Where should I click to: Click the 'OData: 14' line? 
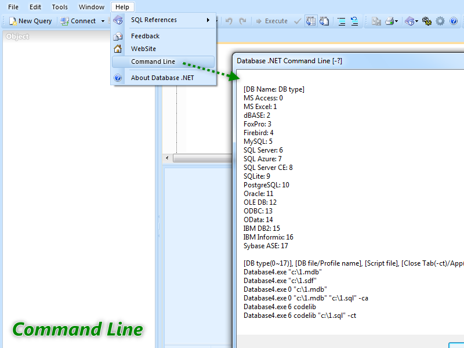click(258, 220)
